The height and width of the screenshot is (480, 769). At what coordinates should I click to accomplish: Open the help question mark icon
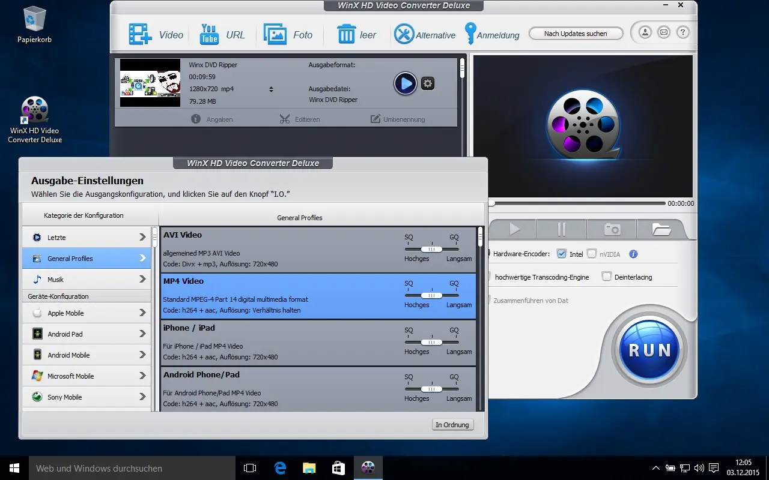pyautogui.click(x=682, y=32)
